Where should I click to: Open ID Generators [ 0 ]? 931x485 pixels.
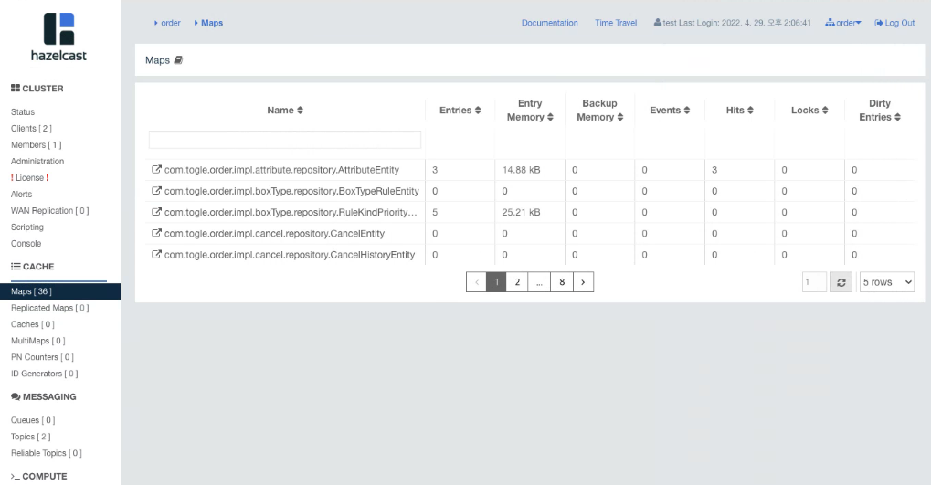tap(45, 374)
